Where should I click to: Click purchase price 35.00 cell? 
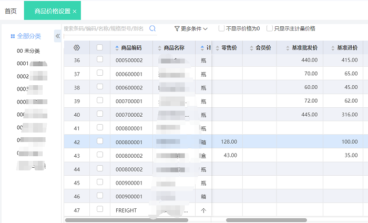coord(351,155)
